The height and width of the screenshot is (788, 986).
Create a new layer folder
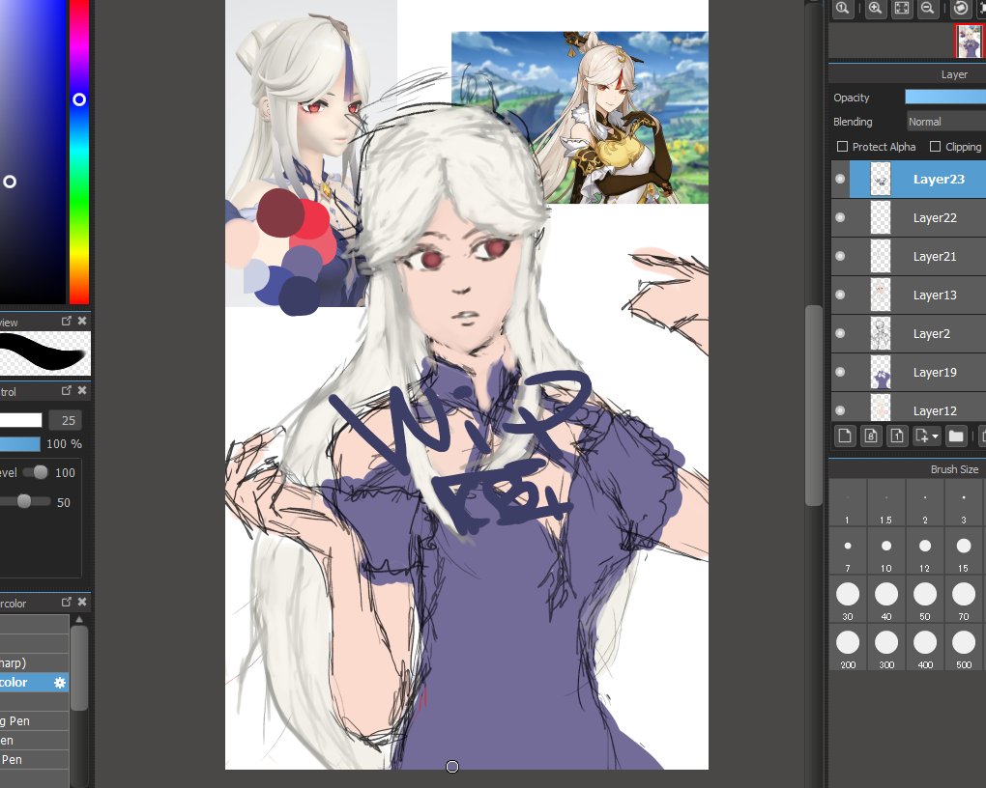pos(956,436)
